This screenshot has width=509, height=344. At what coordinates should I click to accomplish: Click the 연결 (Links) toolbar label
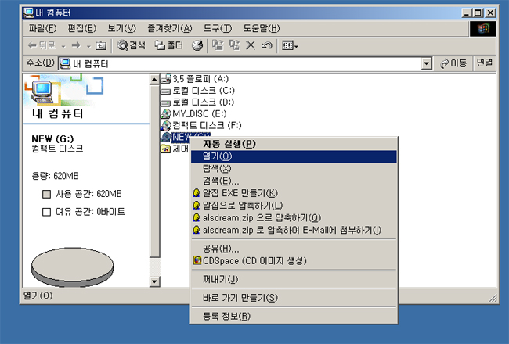(x=485, y=63)
